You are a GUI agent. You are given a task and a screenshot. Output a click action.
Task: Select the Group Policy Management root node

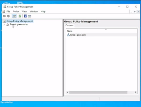pos(20,21)
